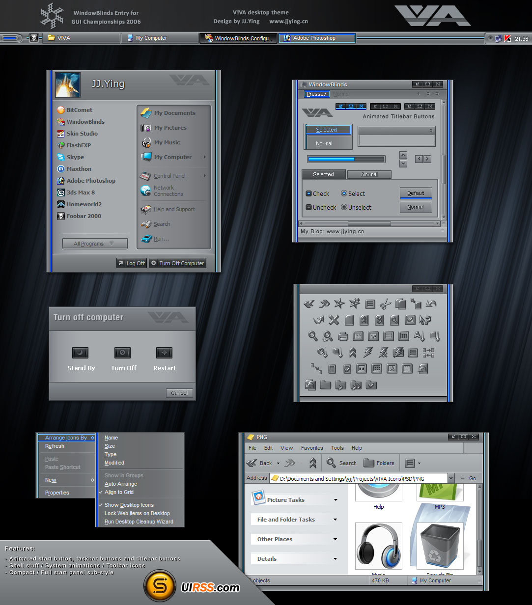Click the calculator icon in the icon grid
This screenshot has height=605, width=532.
(332, 368)
